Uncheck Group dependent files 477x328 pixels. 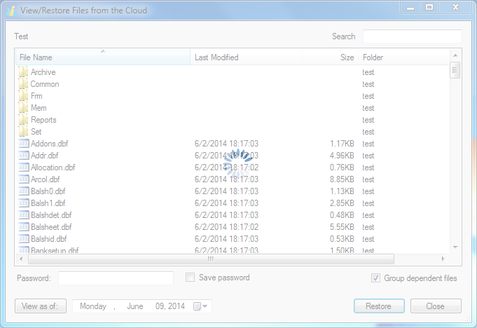tap(375, 278)
